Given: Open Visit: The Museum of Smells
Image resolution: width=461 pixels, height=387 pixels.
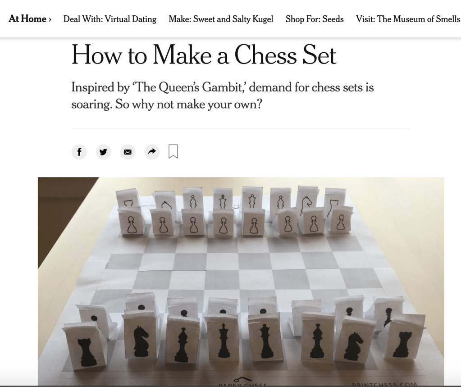Looking at the screenshot, I should (408, 19).
